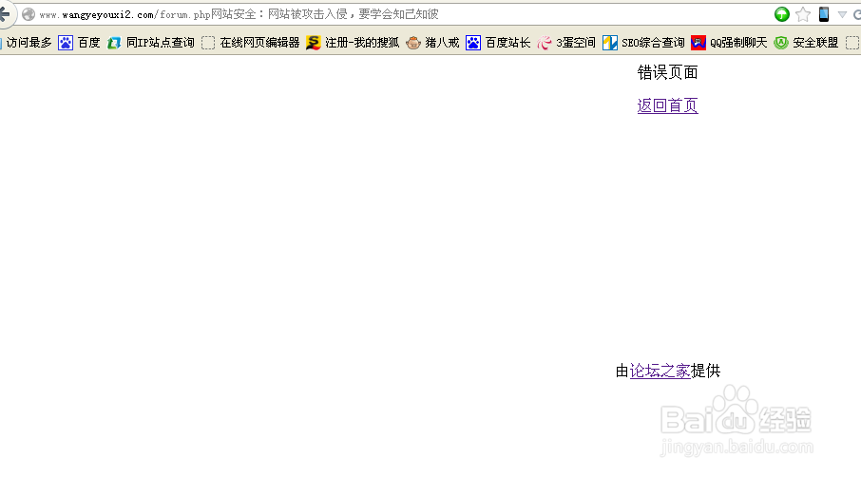Click the QQ强制聊天 bookmark icon

(698, 42)
